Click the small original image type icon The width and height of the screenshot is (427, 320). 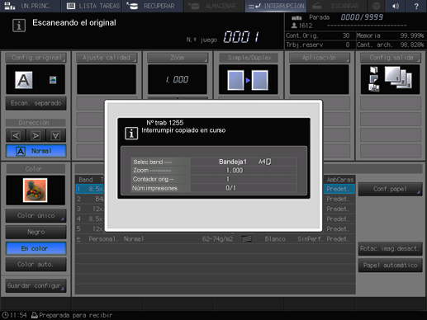(x=53, y=80)
